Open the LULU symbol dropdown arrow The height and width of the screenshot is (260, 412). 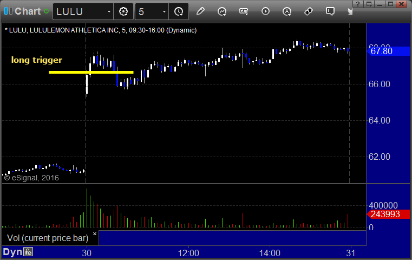click(109, 11)
